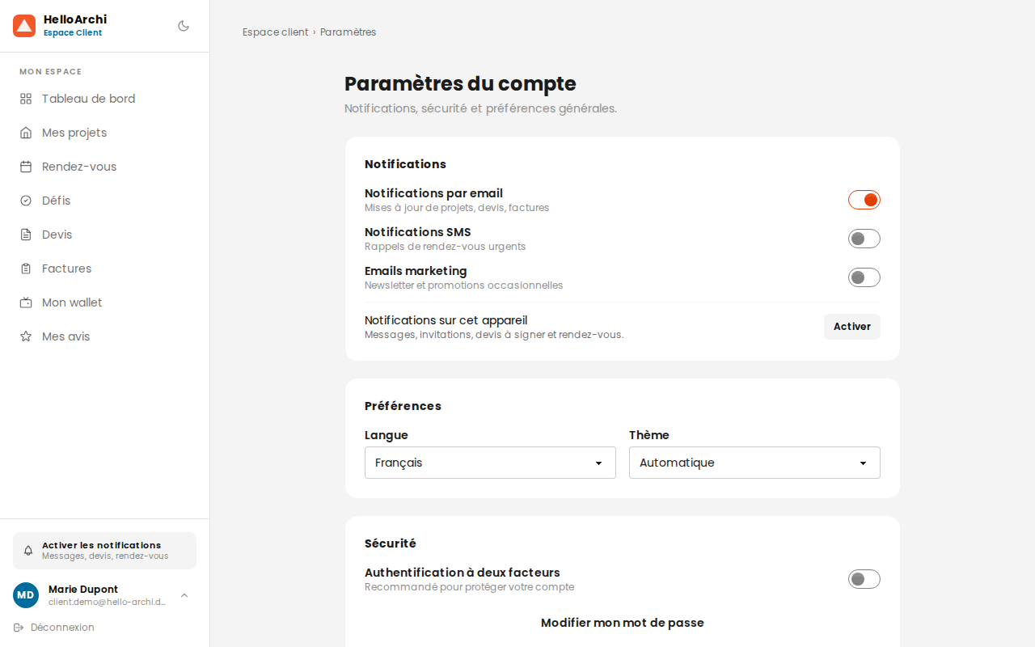Turn on Emails marketing toggle

[x=864, y=277]
